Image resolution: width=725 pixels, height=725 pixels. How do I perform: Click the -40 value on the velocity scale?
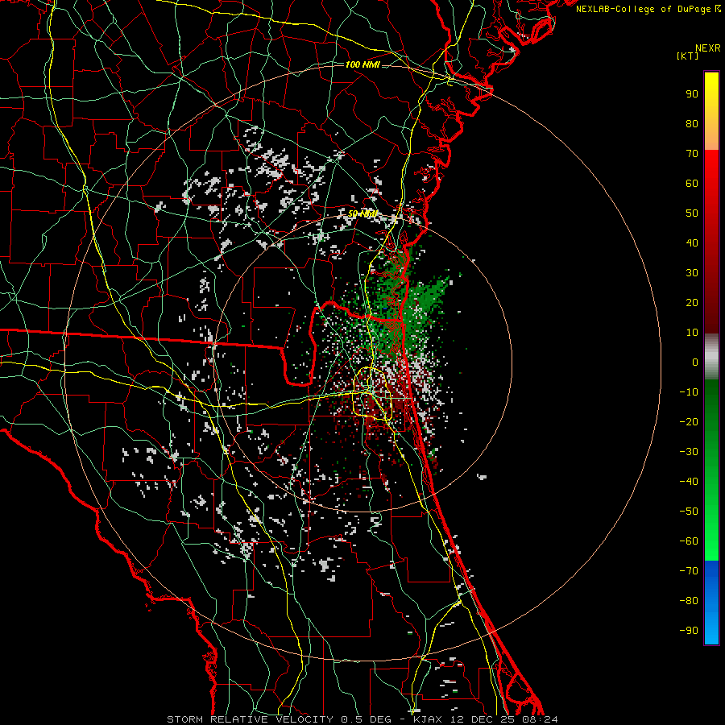689,482
